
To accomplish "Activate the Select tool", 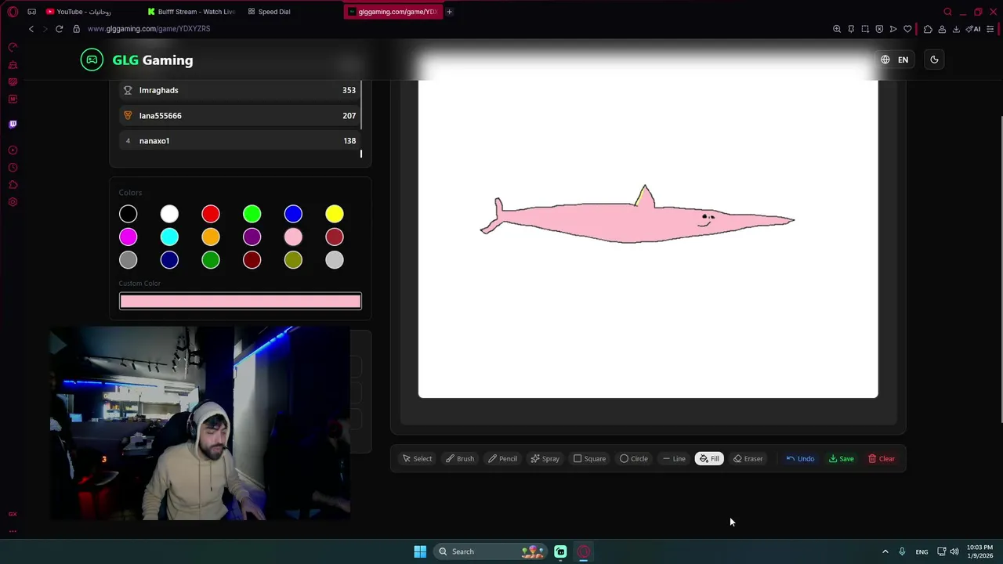I will tap(417, 459).
